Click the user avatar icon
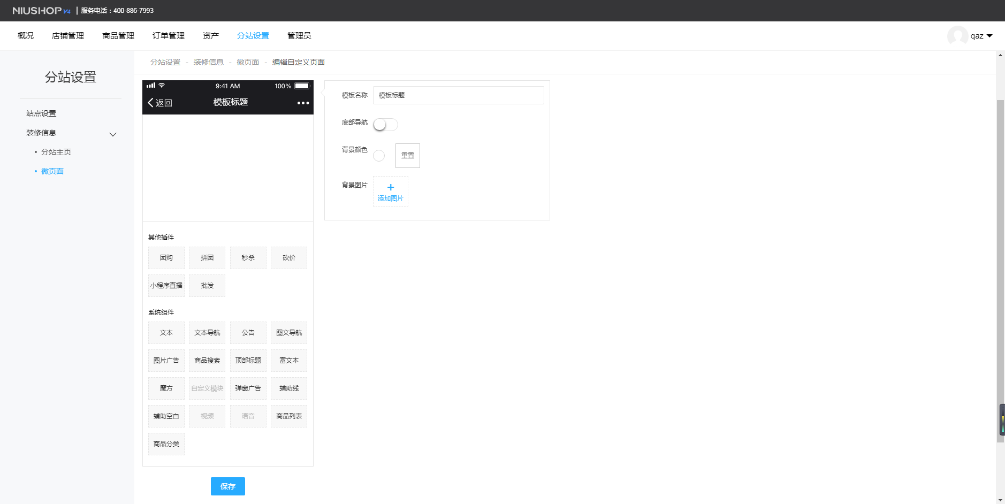The width and height of the screenshot is (1005, 504). [957, 36]
